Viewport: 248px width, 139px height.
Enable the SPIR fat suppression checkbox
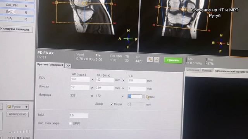[71, 124]
